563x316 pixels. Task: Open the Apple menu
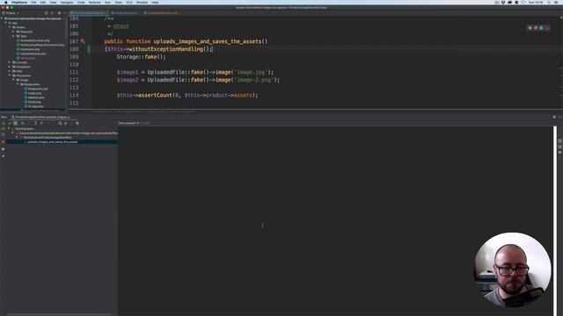(5, 2)
